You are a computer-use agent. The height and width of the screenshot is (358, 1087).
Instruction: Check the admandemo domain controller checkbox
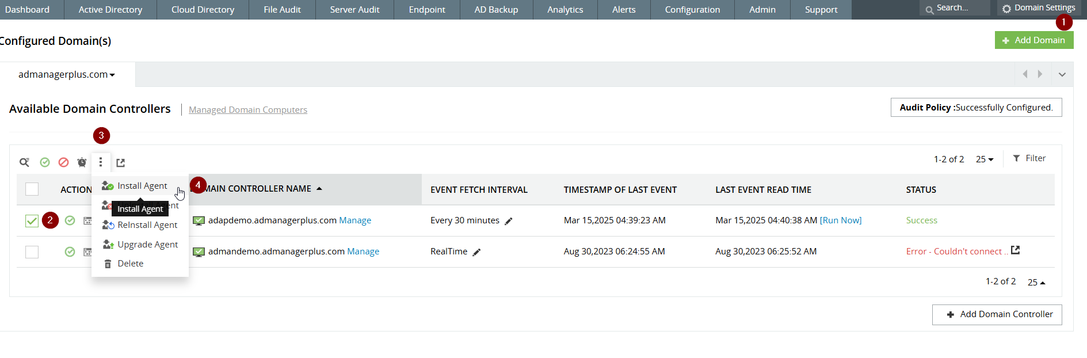(x=32, y=252)
